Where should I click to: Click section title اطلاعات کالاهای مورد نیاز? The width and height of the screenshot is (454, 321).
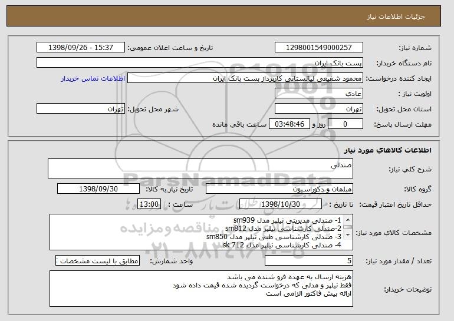click(388, 150)
